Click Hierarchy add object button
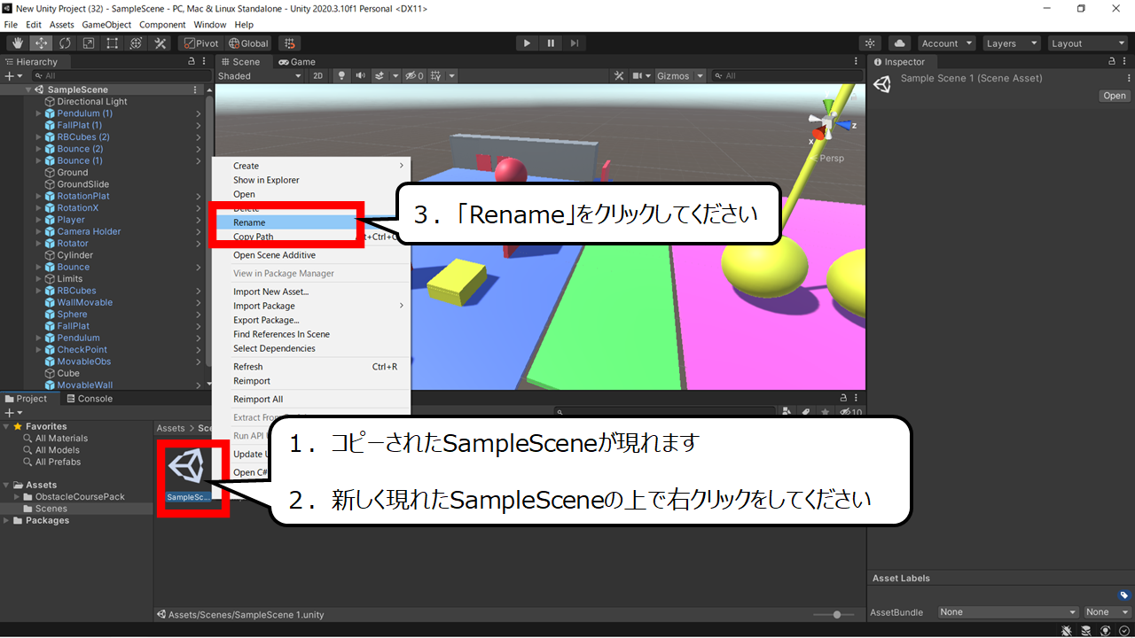The height and width of the screenshot is (638, 1135). [13, 76]
